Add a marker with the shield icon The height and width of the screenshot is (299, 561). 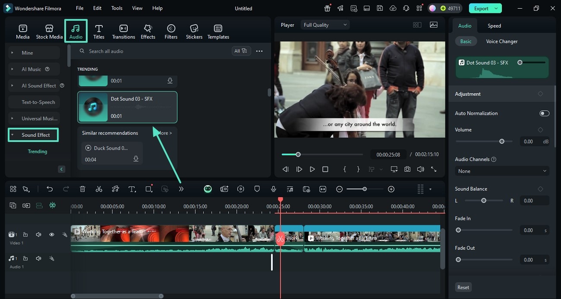pos(257,189)
